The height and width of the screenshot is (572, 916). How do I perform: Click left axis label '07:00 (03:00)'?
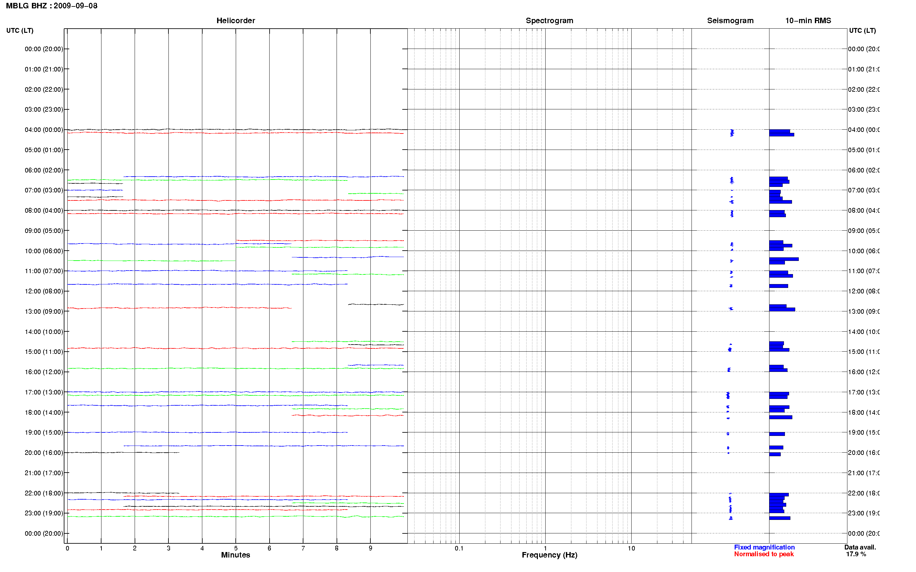(x=44, y=190)
